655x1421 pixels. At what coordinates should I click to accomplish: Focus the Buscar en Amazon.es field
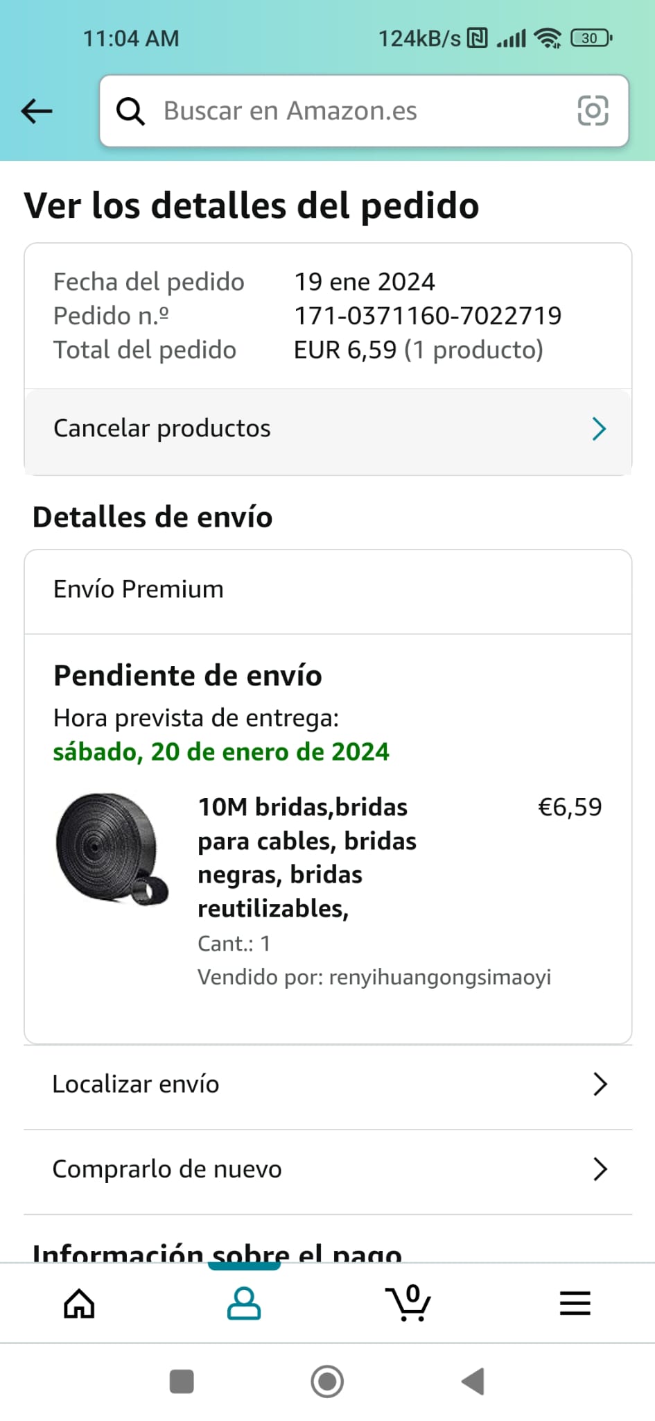point(364,111)
